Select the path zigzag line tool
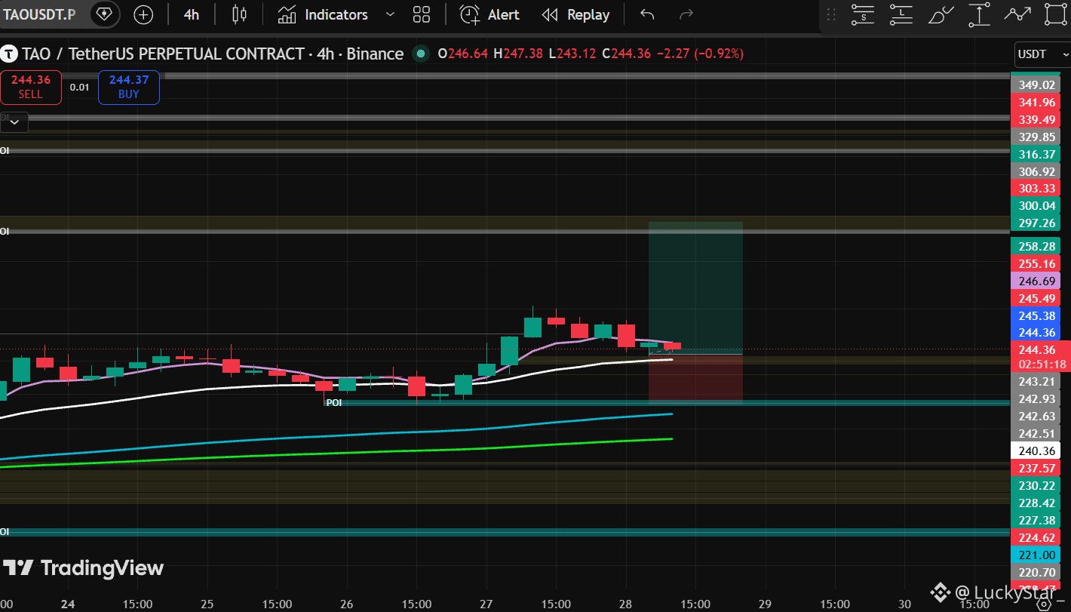 tap(1017, 14)
